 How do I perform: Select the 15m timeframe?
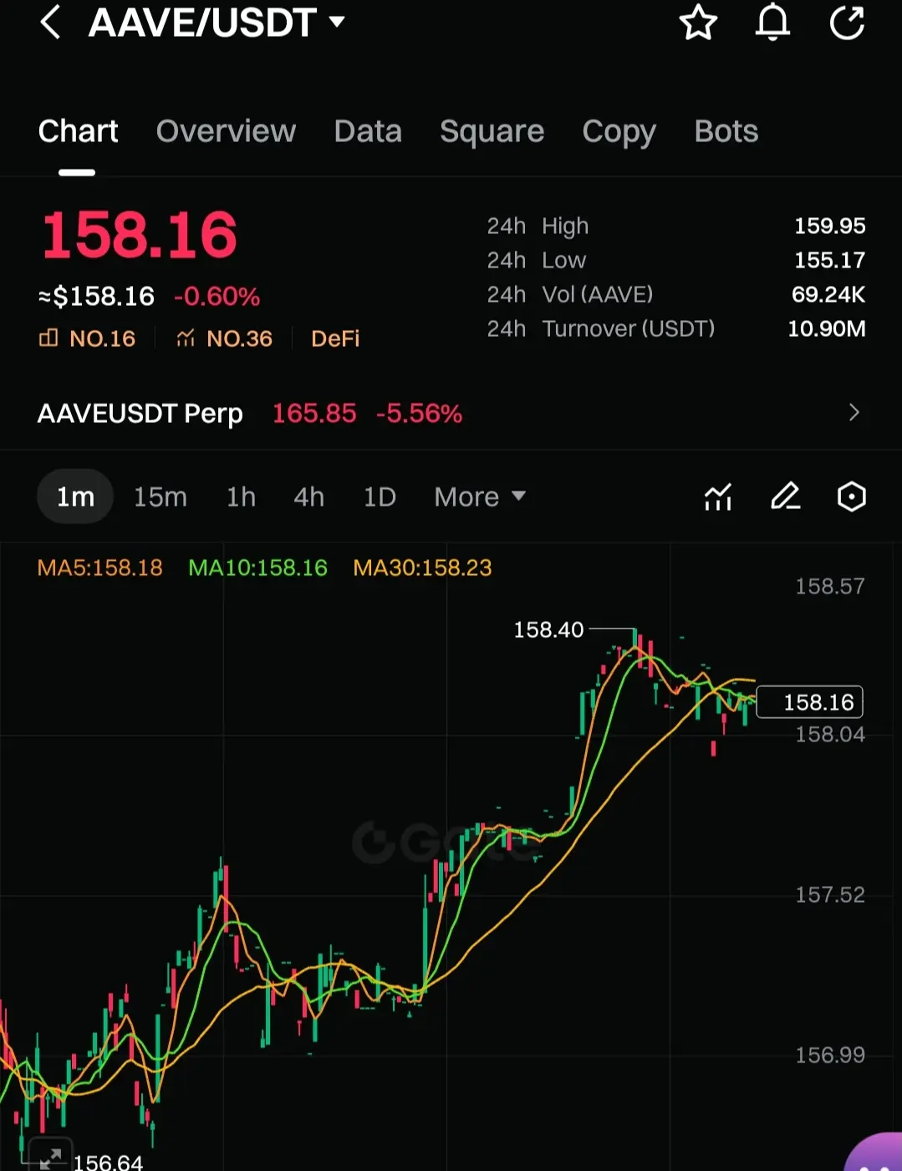click(x=161, y=496)
